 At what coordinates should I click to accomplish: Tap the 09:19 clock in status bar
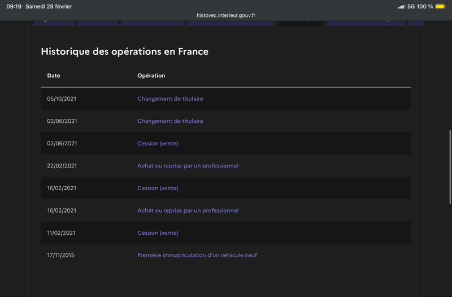click(x=14, y=7)
